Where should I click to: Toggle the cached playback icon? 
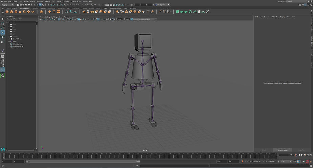(x=298, y=162)
